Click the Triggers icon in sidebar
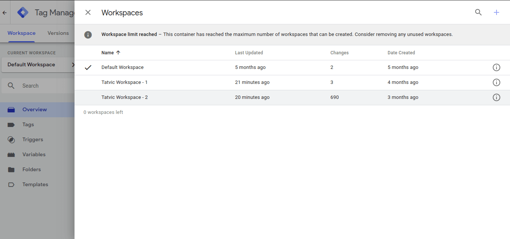This screenshot has width=510, height=239. pyautogui.click(x=11, y=140)
